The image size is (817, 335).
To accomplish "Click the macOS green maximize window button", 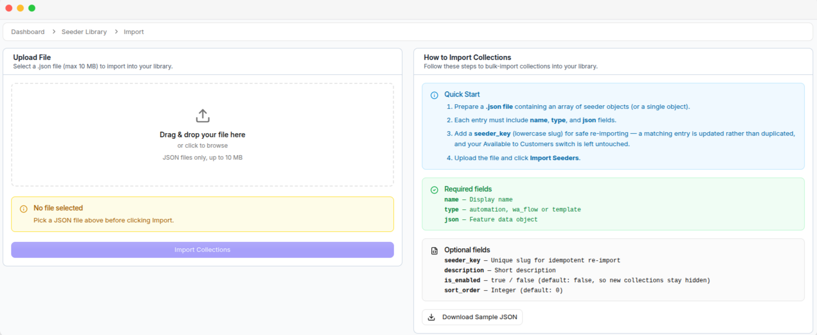I will 32,8.
